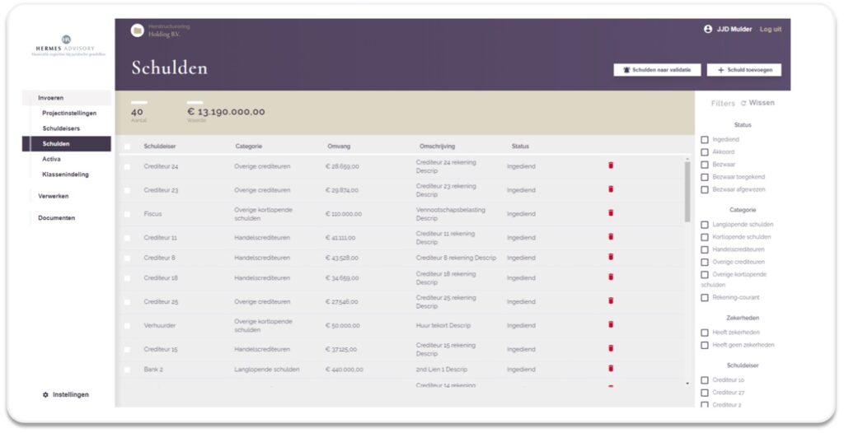The image size is (844, 433).
Task: Click the Schulden naar validatie button
Action: [657, 70]
